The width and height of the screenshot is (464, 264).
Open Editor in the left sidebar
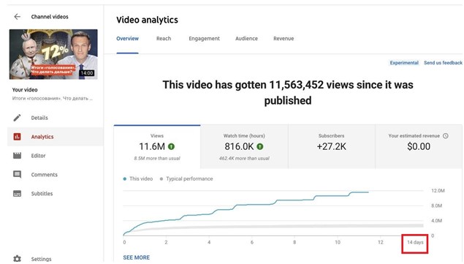coord(55,156)
